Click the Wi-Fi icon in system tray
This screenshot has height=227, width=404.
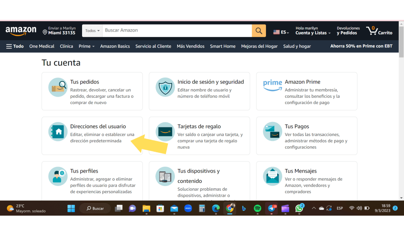pos(352,208)
